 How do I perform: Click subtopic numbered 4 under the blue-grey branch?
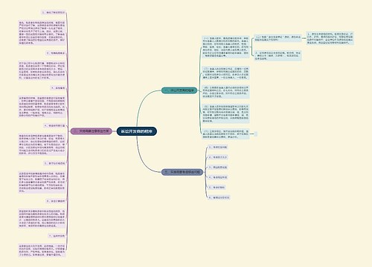[218, 177]
